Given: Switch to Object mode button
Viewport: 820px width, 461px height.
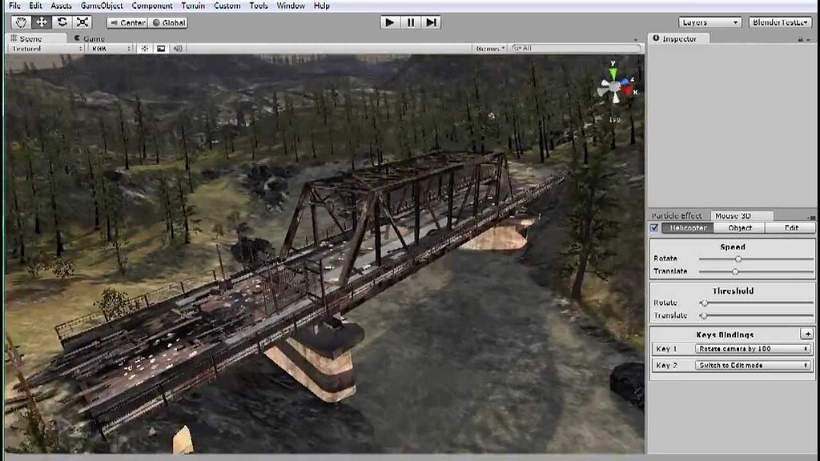Looking at the screenshot, I should tap(738, 227).
